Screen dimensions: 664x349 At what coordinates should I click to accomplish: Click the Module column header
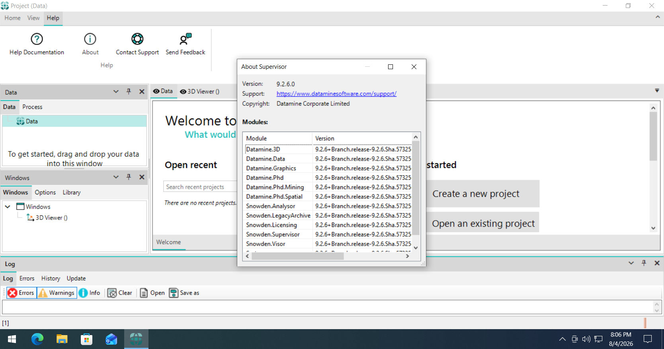click(277, 138)
